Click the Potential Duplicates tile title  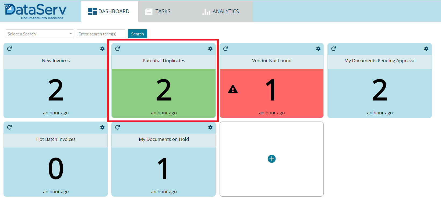164,61
